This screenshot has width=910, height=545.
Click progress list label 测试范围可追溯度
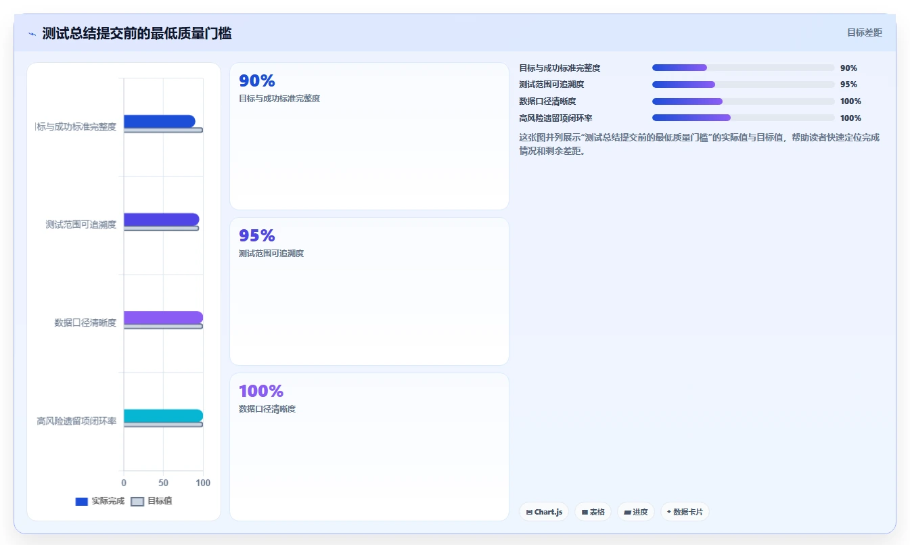(551, 85)
